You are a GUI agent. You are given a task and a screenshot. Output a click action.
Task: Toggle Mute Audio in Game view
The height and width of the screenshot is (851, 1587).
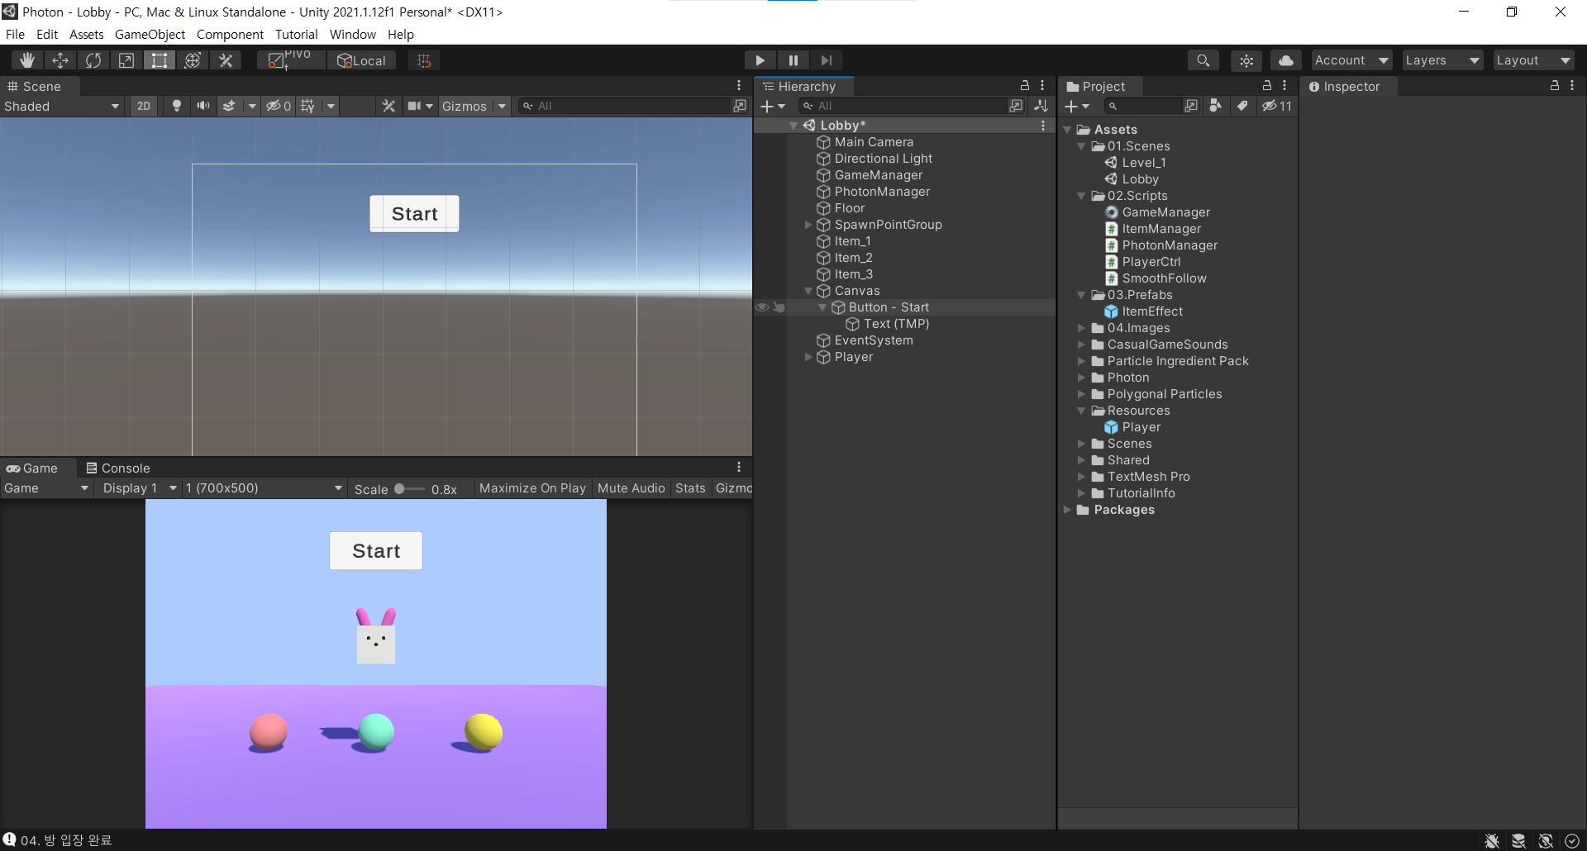tap(631, 488)
